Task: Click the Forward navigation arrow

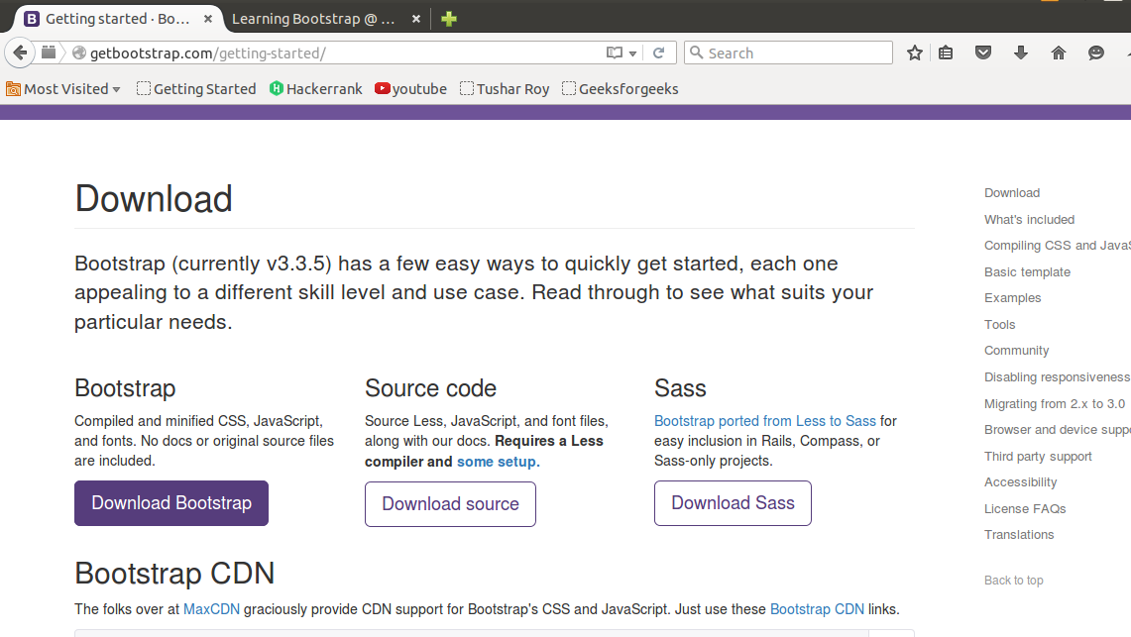Action: click(48, 53)
